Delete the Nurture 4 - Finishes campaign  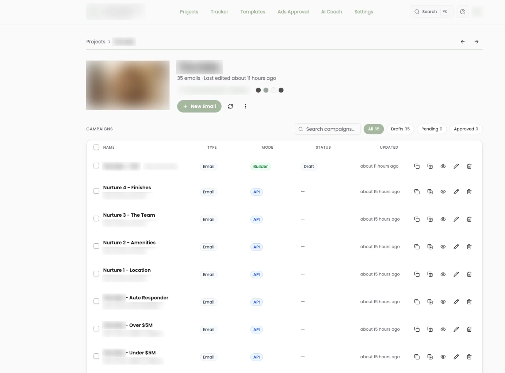[469, 192]
